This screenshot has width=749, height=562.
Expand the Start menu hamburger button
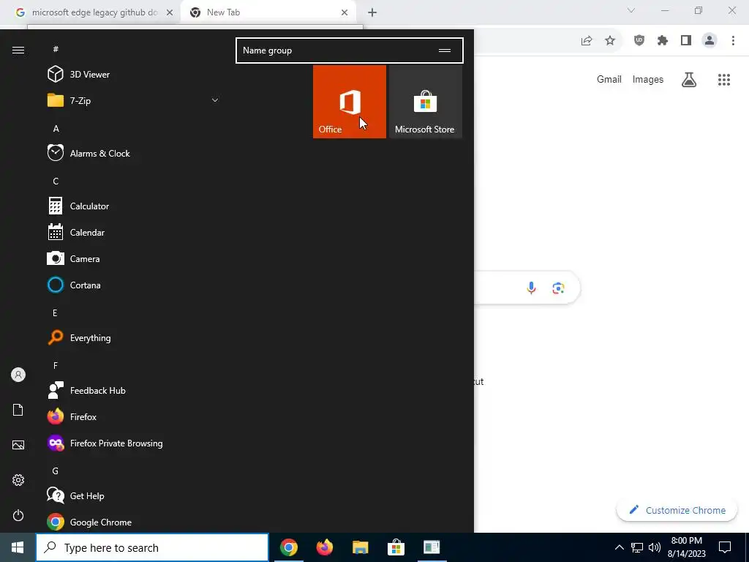coord(18,50)
